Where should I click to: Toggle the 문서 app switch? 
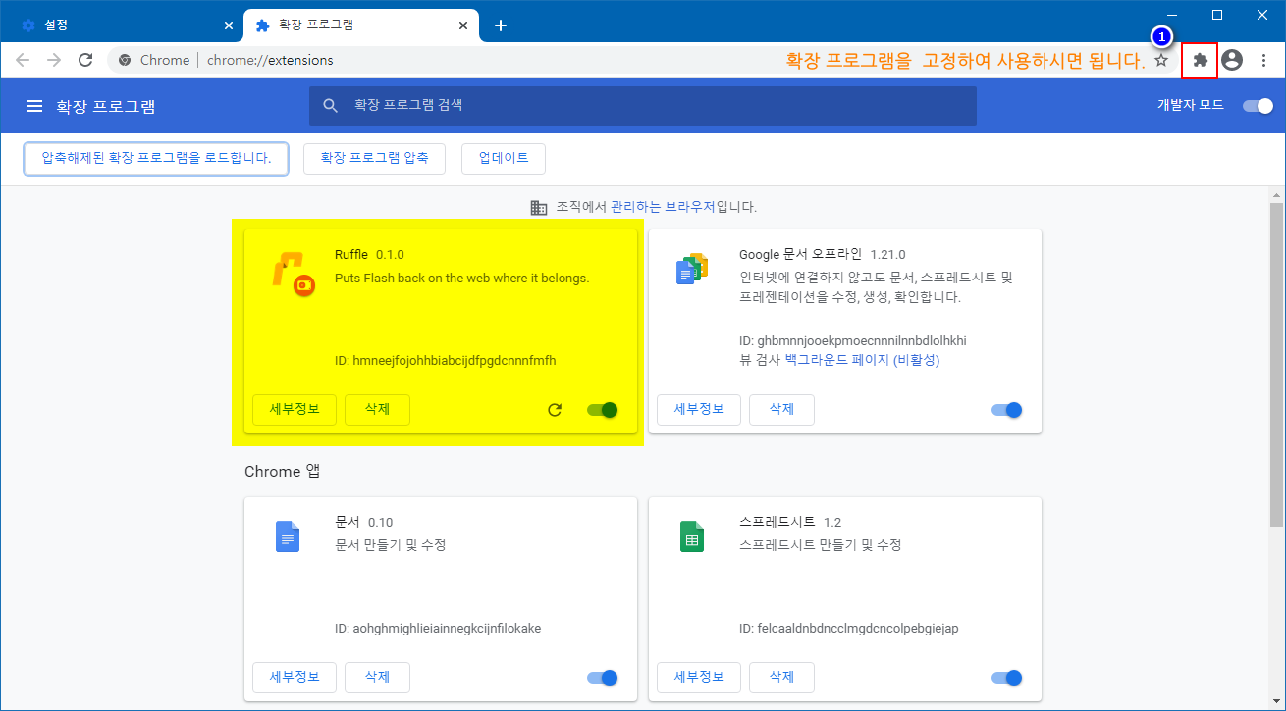(x=603, y=677)
